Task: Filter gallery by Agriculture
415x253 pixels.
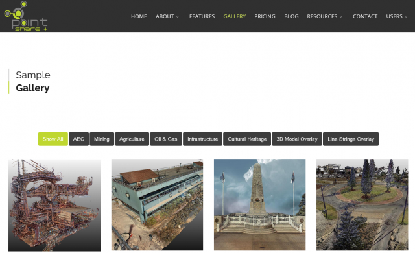Action: [x=132, y=139]
